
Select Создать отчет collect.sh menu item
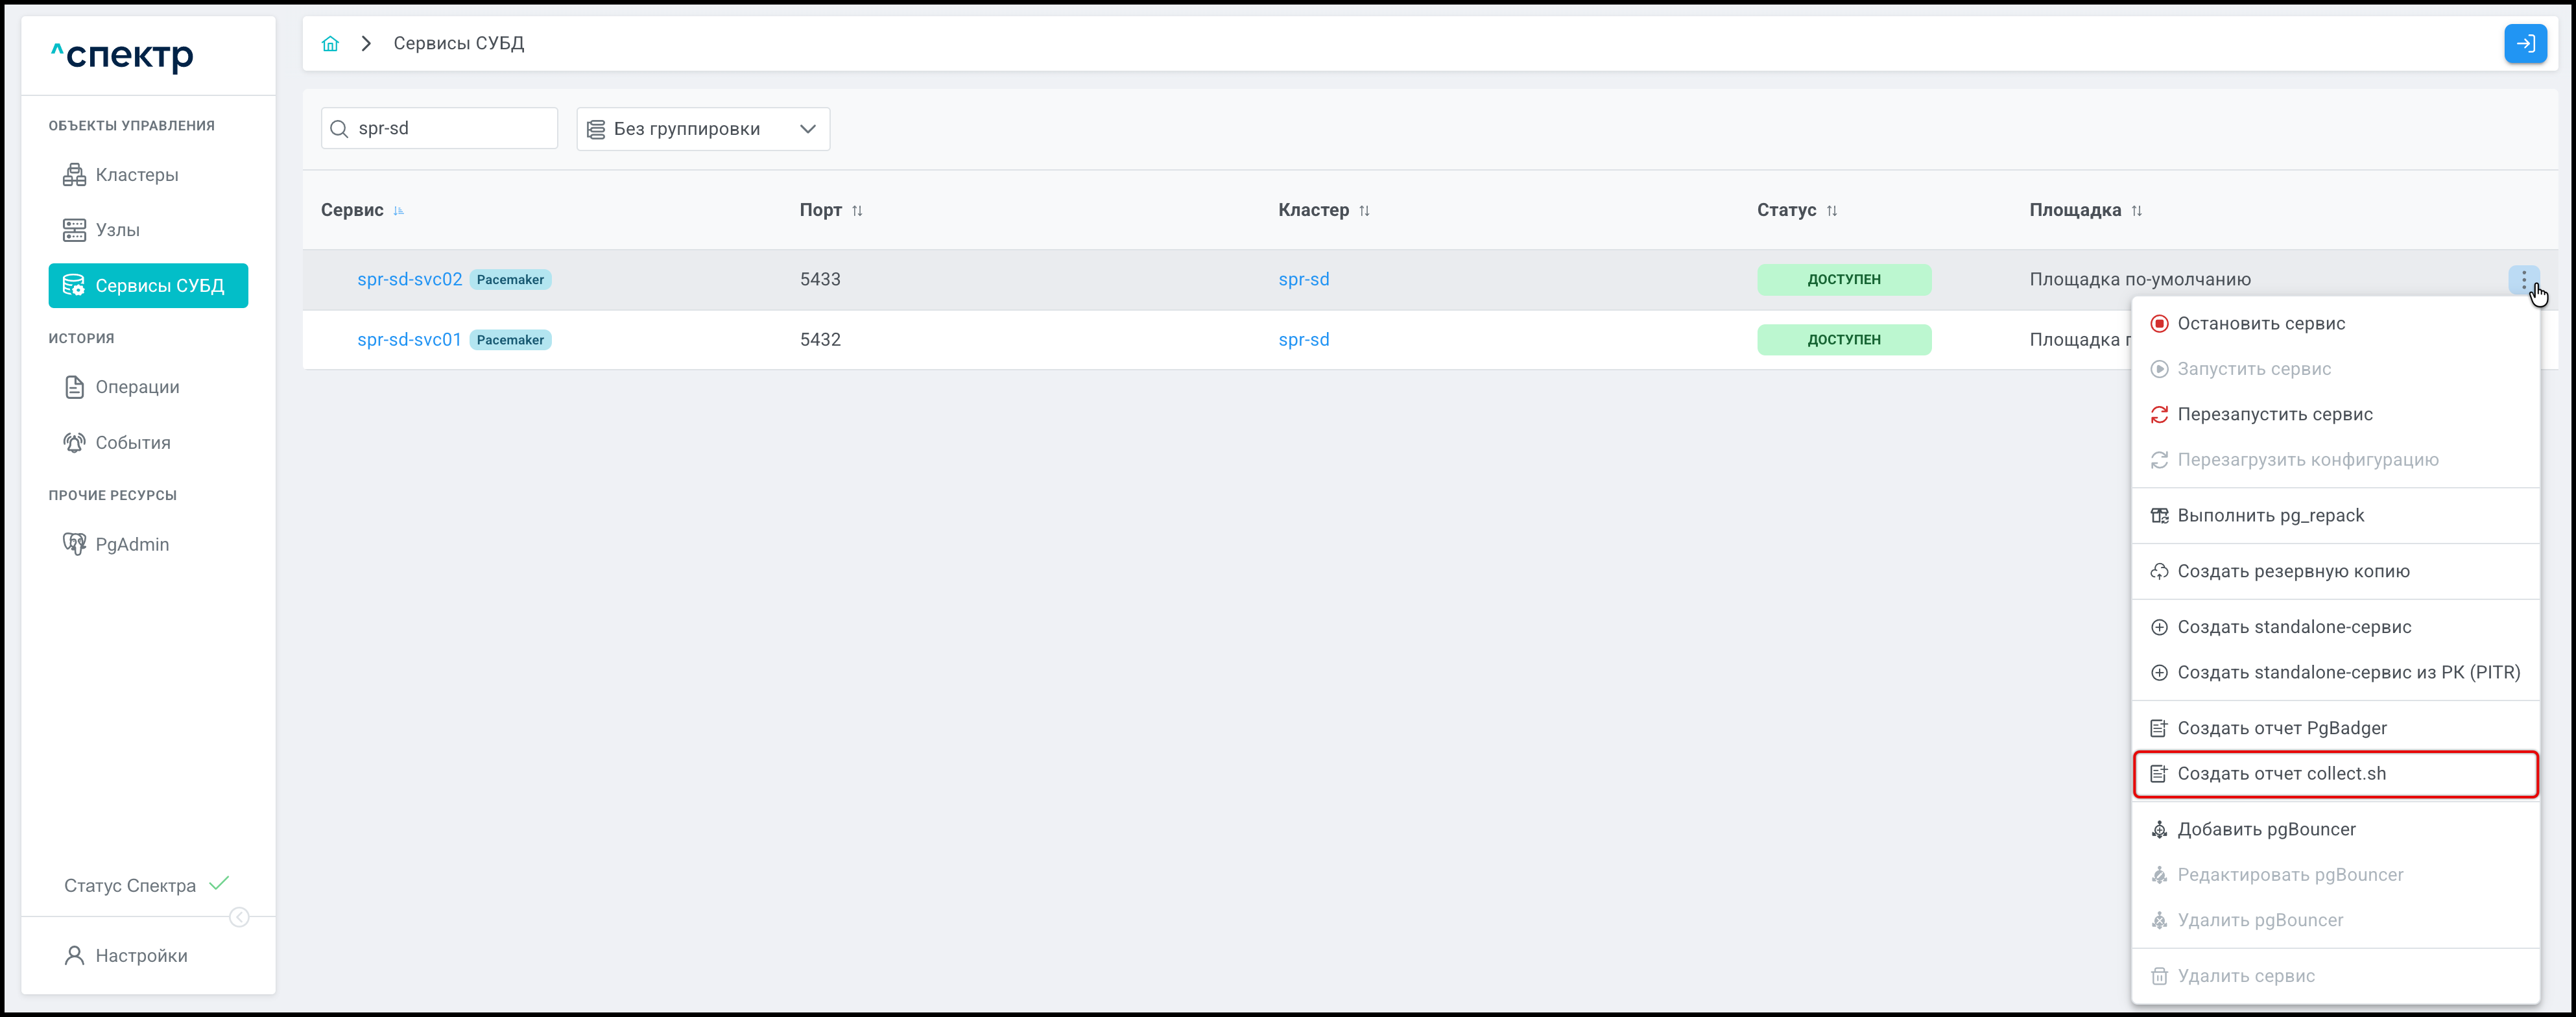coord(2281,773)
